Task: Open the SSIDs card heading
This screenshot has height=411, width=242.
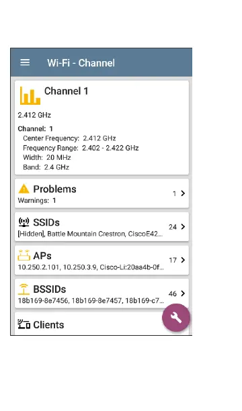Action: click(46, 222)
